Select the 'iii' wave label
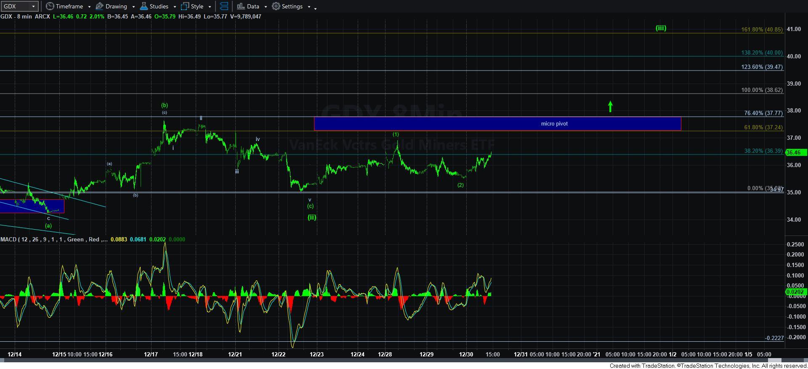The image size is (808, 369). (x=237, y=172)
